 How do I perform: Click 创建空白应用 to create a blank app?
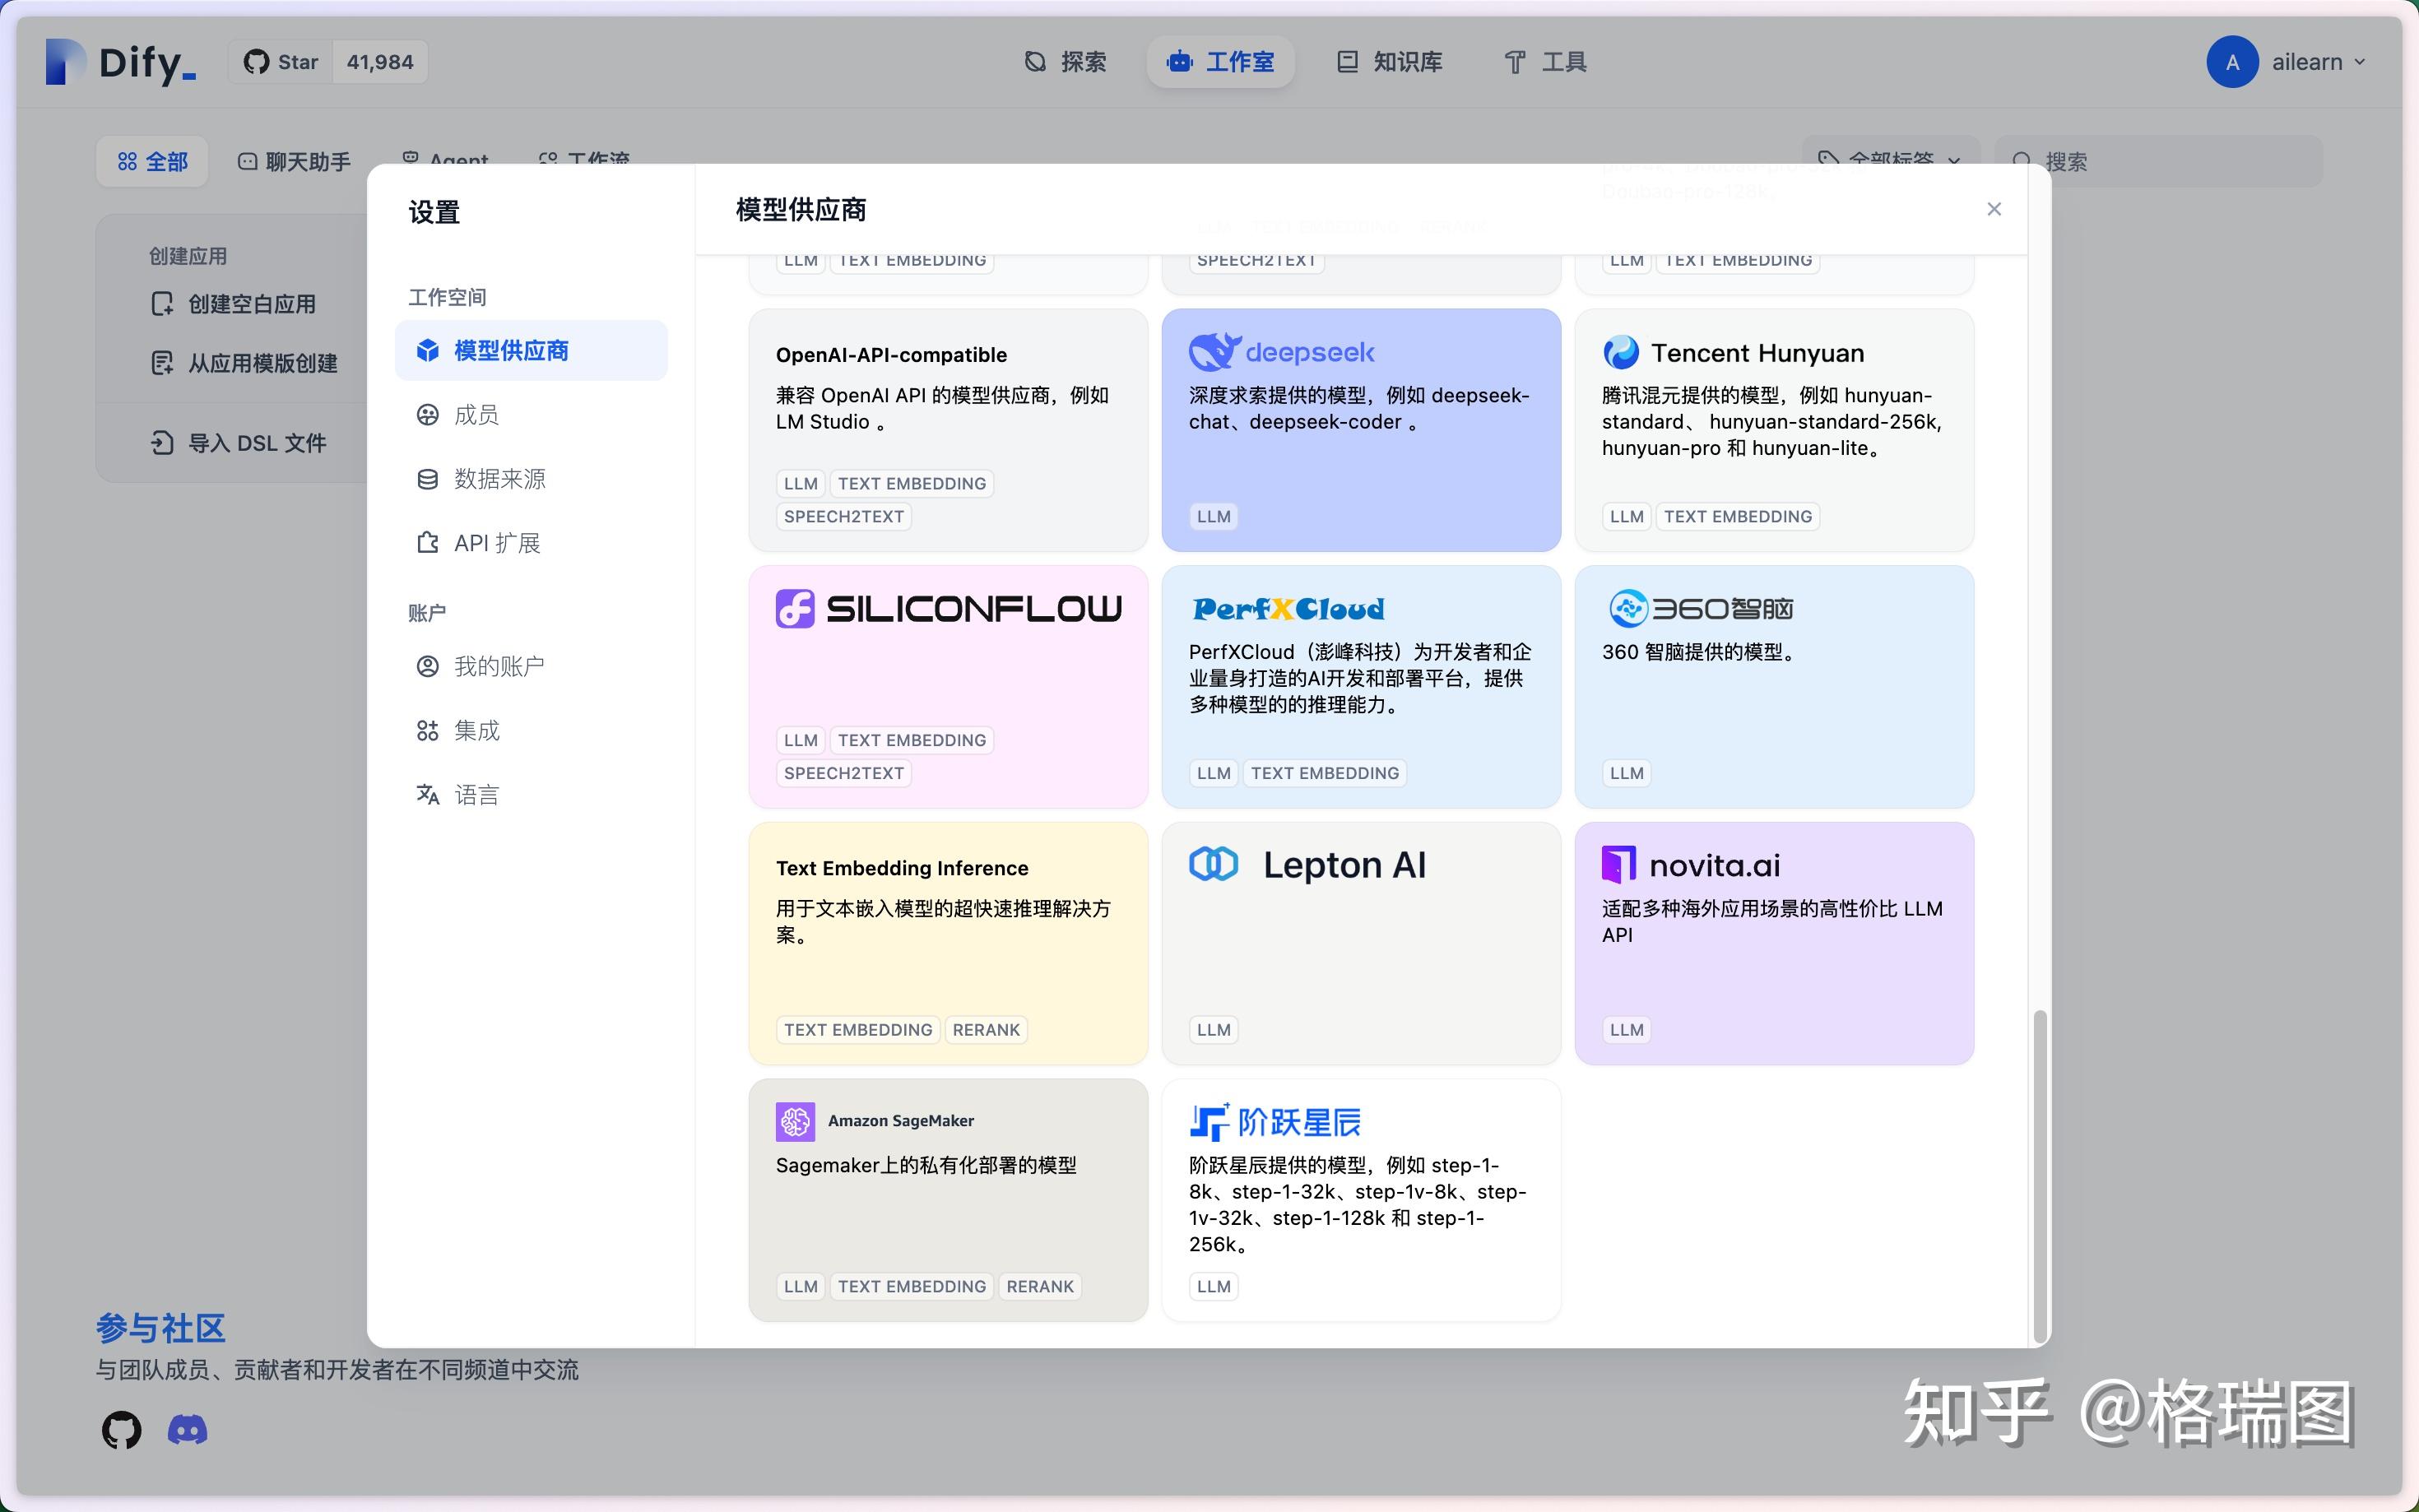250,304
